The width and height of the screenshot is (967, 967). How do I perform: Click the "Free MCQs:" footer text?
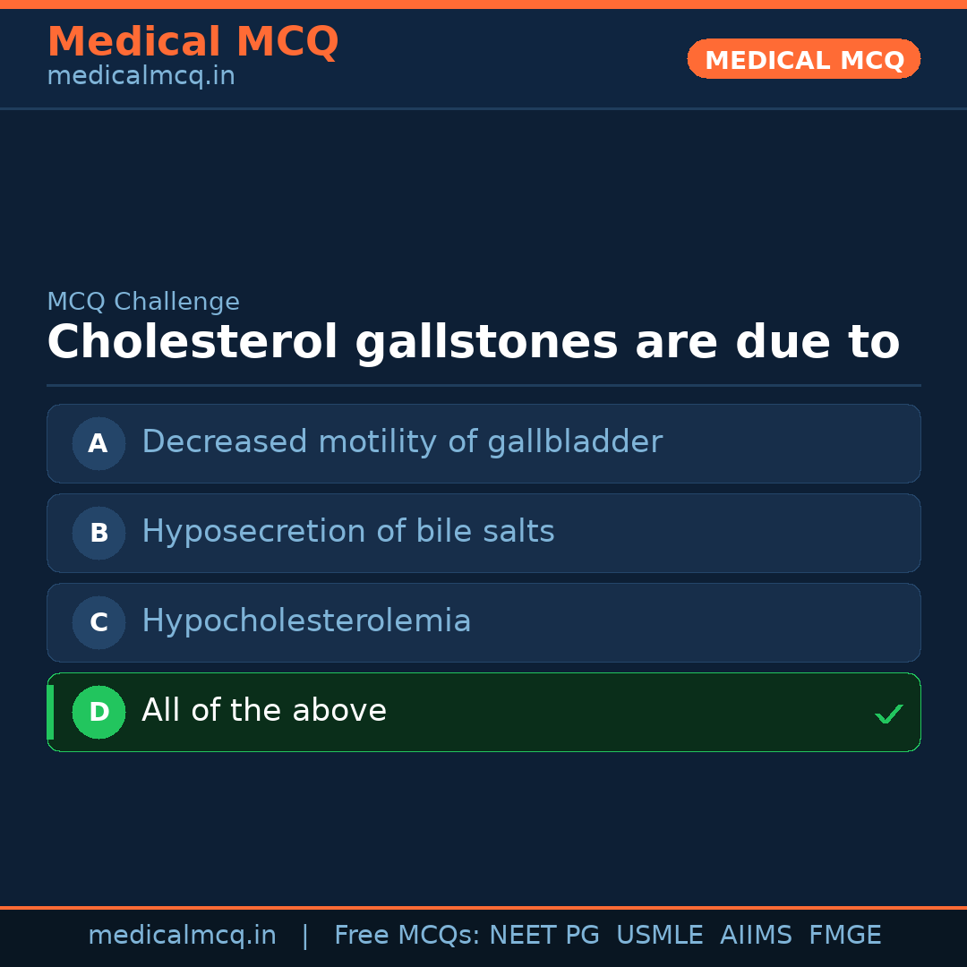407,936
